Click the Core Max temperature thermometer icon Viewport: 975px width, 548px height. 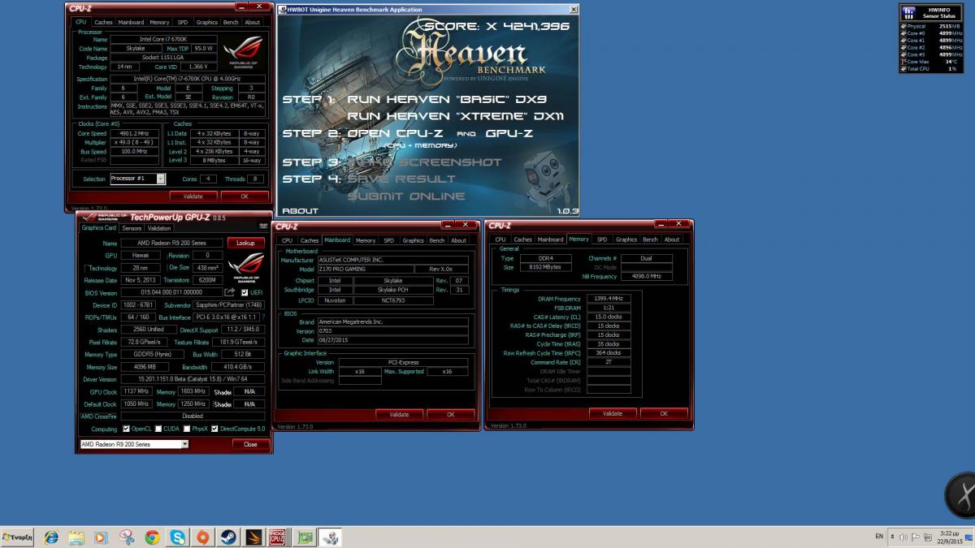903,62
